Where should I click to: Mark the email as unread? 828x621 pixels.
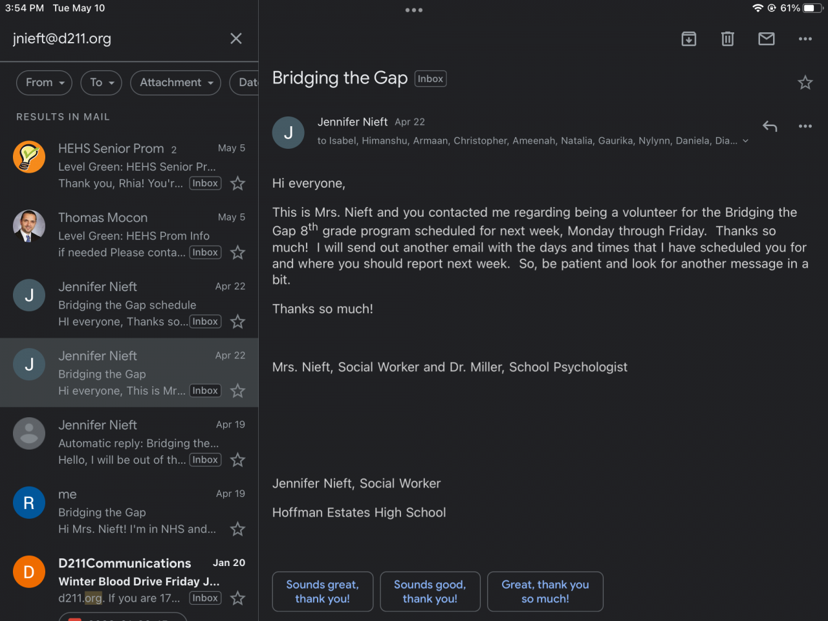767,39
